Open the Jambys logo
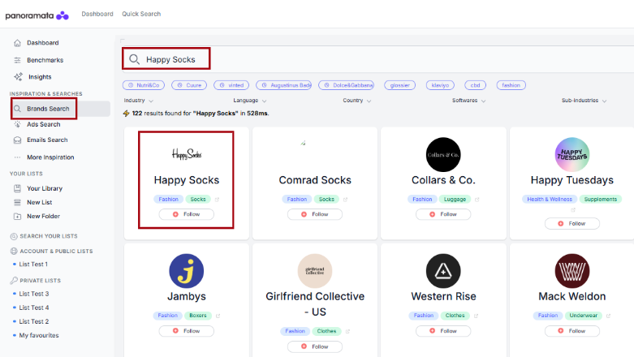634x357 pixels. 187,271
